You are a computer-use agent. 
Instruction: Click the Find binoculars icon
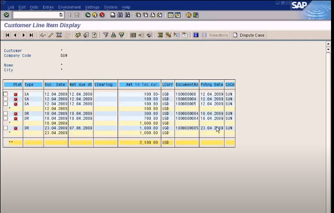[120, 15]
